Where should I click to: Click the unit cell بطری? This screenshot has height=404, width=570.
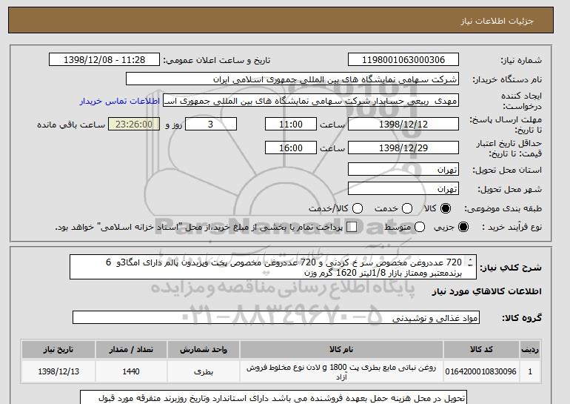204,371
